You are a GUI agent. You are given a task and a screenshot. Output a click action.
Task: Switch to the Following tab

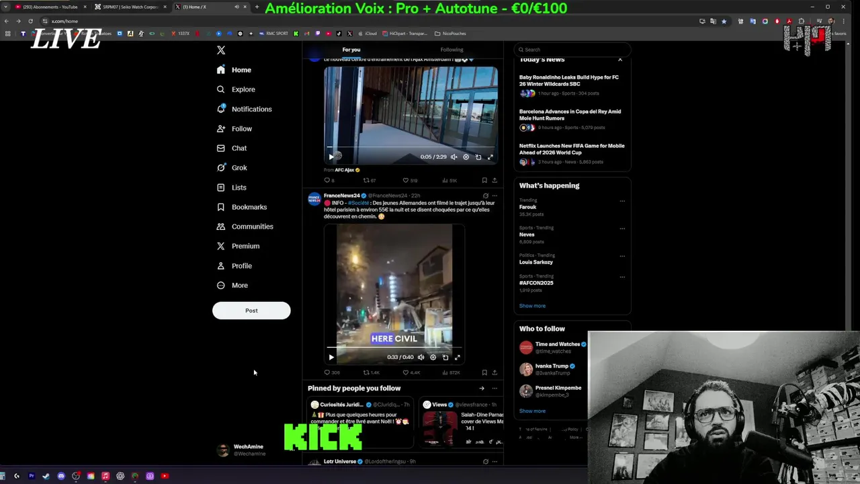point(451,50)
